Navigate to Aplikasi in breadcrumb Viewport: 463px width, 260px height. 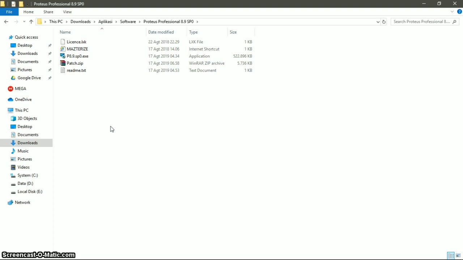(x=105, y=22)
